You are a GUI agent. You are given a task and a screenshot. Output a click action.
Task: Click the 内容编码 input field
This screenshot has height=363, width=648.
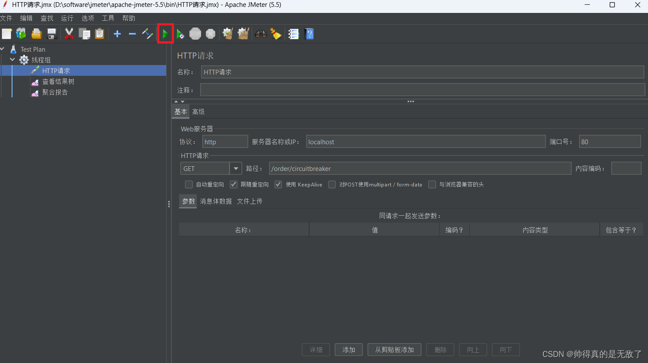click(x=626, y=168)
